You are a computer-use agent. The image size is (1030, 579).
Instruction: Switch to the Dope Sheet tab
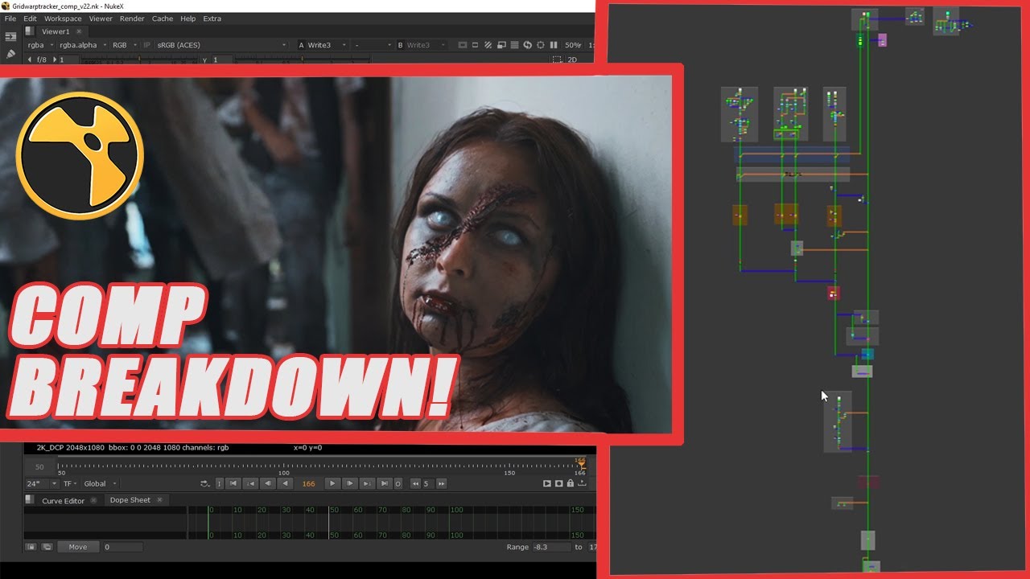130,500
